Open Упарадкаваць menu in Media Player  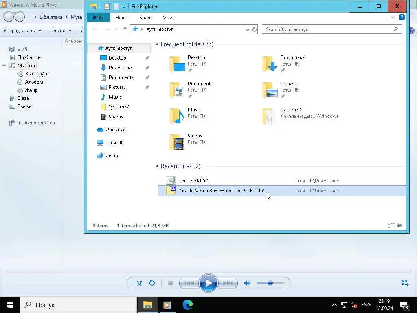[x=22, y=31]
